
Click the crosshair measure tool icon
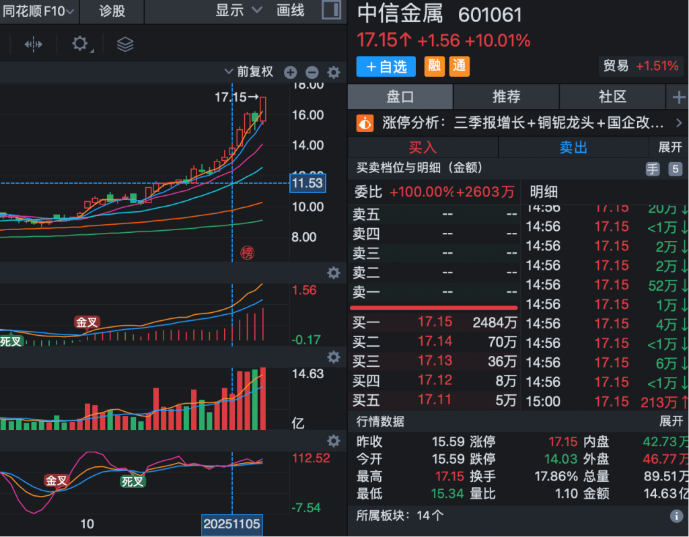click(33, 44)
